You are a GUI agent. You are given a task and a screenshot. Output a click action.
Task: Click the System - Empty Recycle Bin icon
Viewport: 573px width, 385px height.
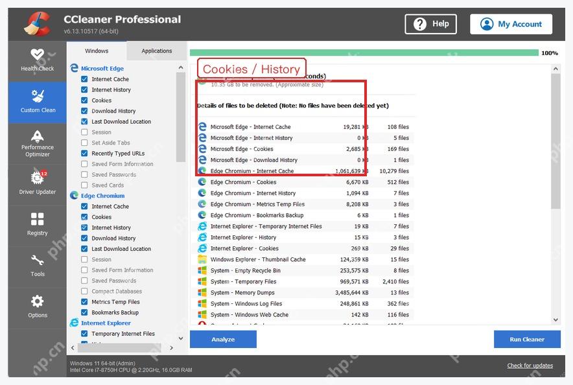(x=202, y=270)
